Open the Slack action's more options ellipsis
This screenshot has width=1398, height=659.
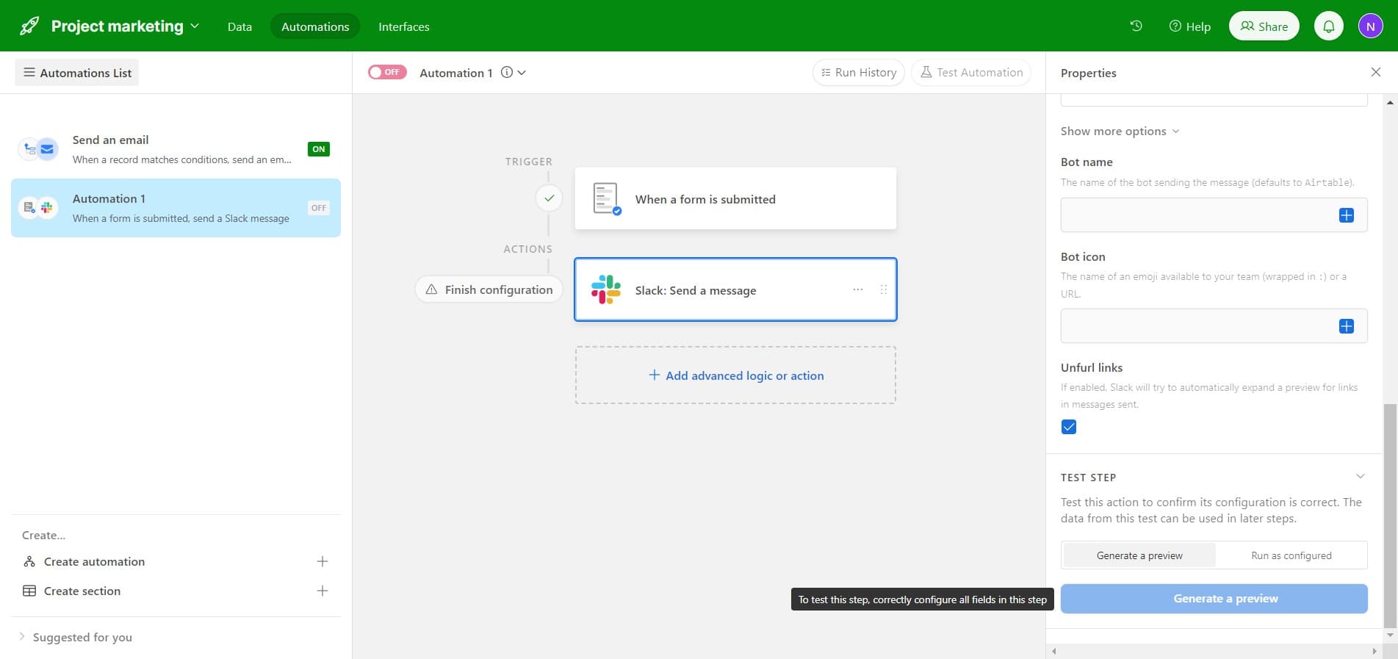[x=857, y=289]
